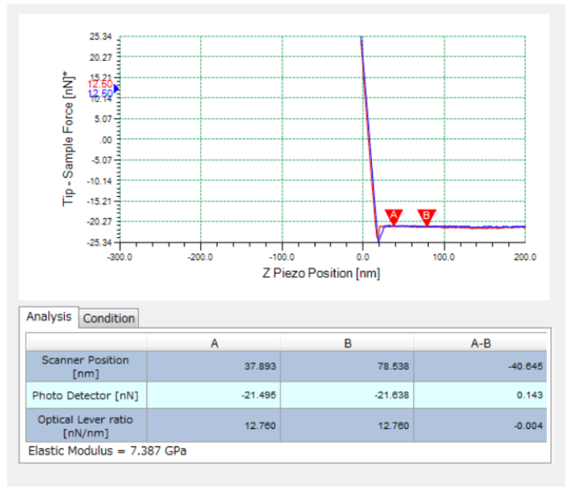572x492 pixels.
Task: Click the 37.893 scanner position cell
Action: [213, 366]
